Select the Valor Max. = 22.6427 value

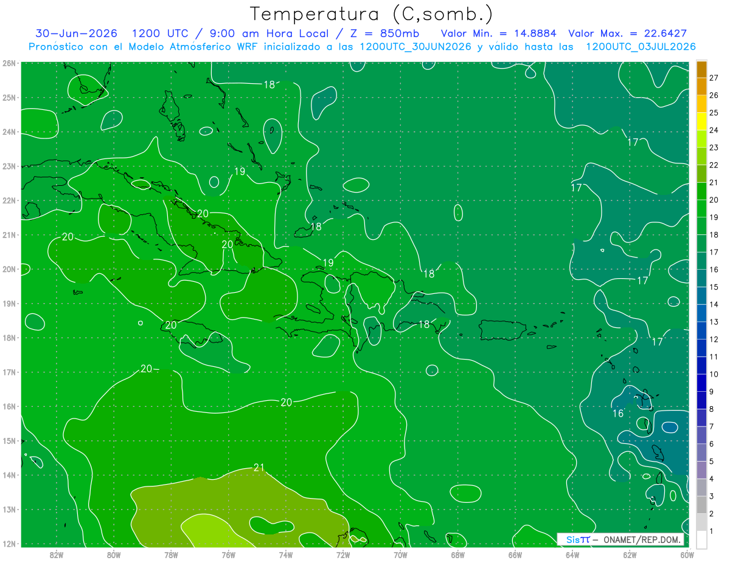627,33
